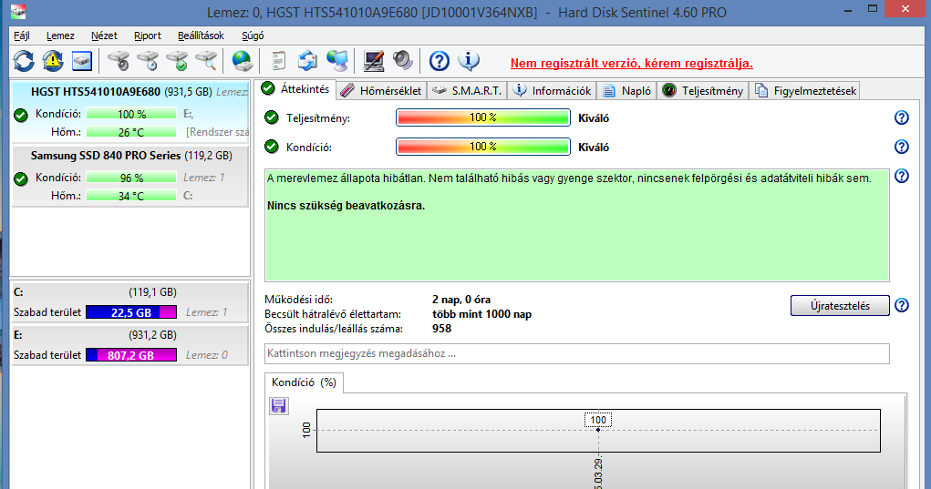Click the Kattintson megjegyzés megadásához comment field
The width and height of the screenshot is (931, 489).
click(577, 353)
